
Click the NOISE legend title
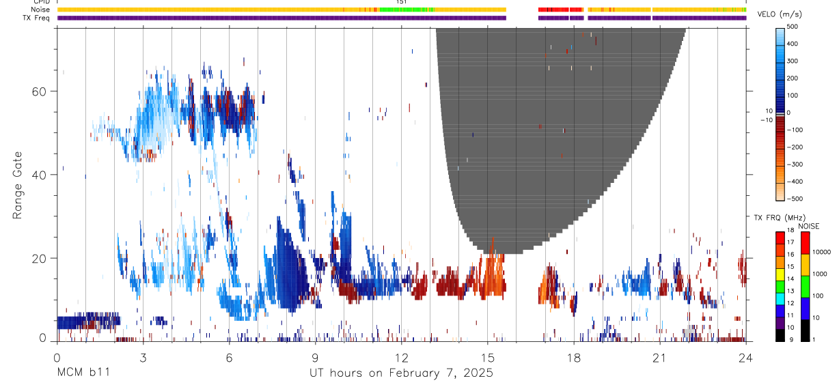(x=808, y=226)
